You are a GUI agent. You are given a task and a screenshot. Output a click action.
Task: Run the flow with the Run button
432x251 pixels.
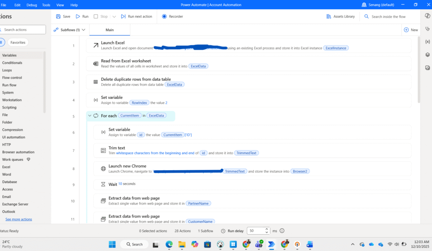coord(82,16)
